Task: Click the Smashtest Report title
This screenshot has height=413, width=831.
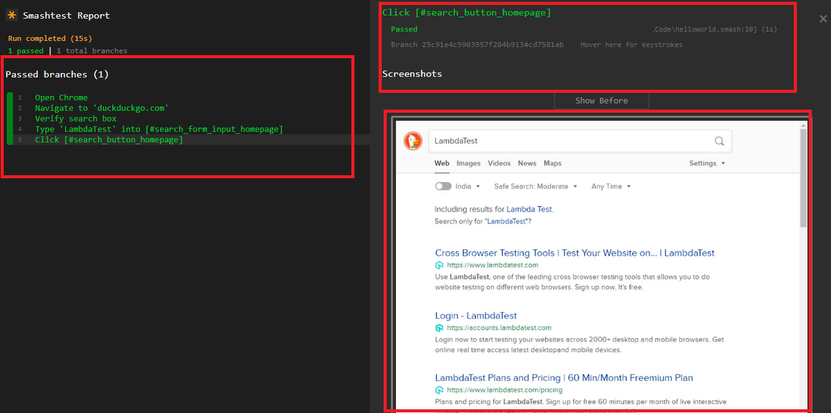Action: (x=66, y=15)
